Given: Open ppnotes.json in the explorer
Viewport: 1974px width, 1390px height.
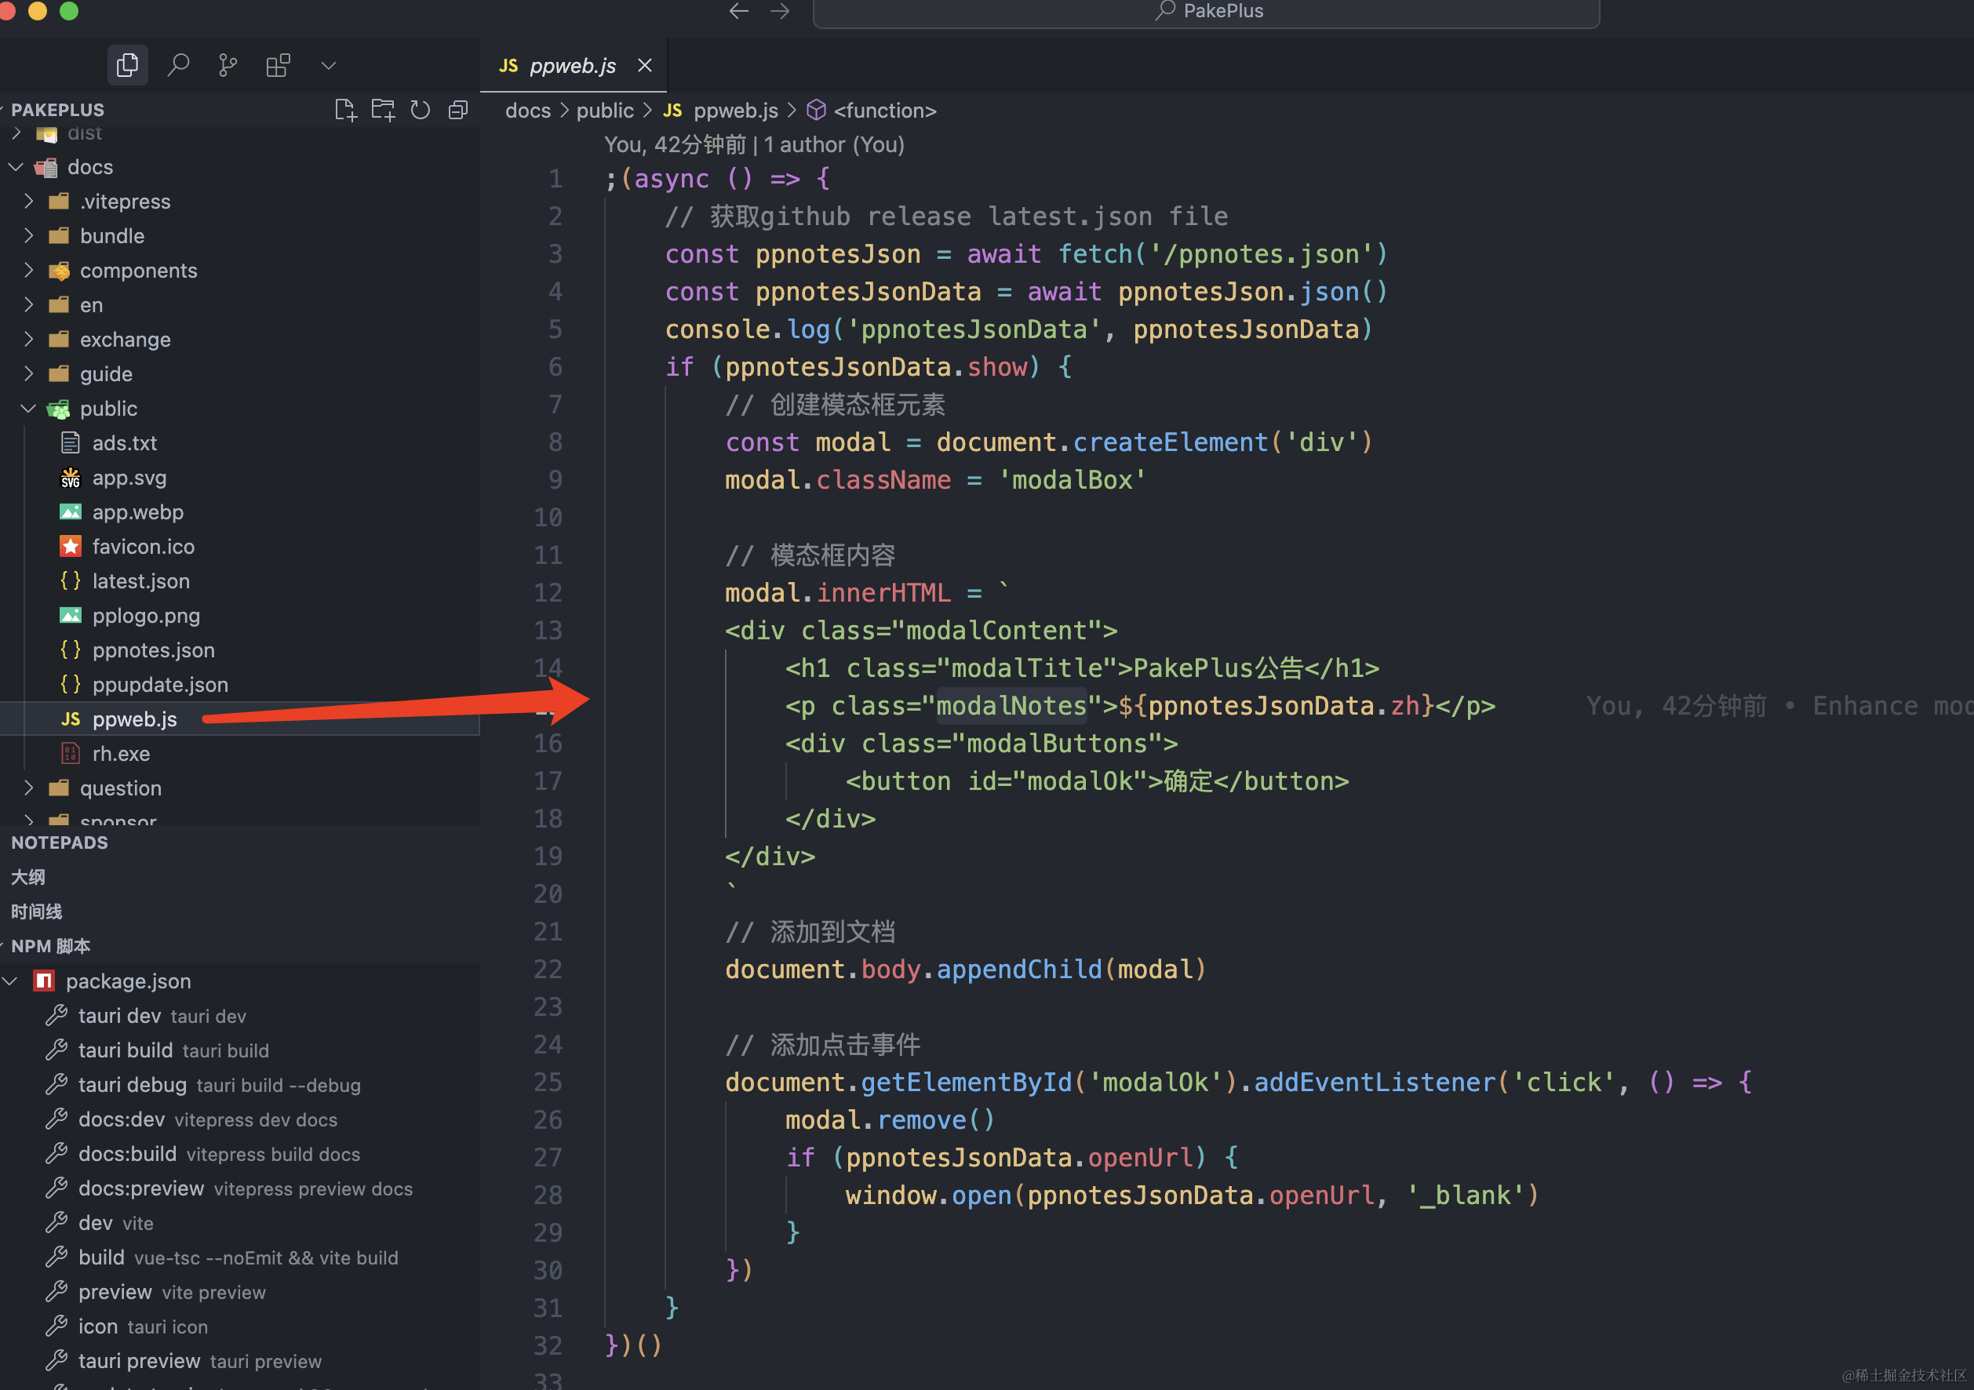Looking at the screenshot, I should pyautogui.click(x=153, y=650).
